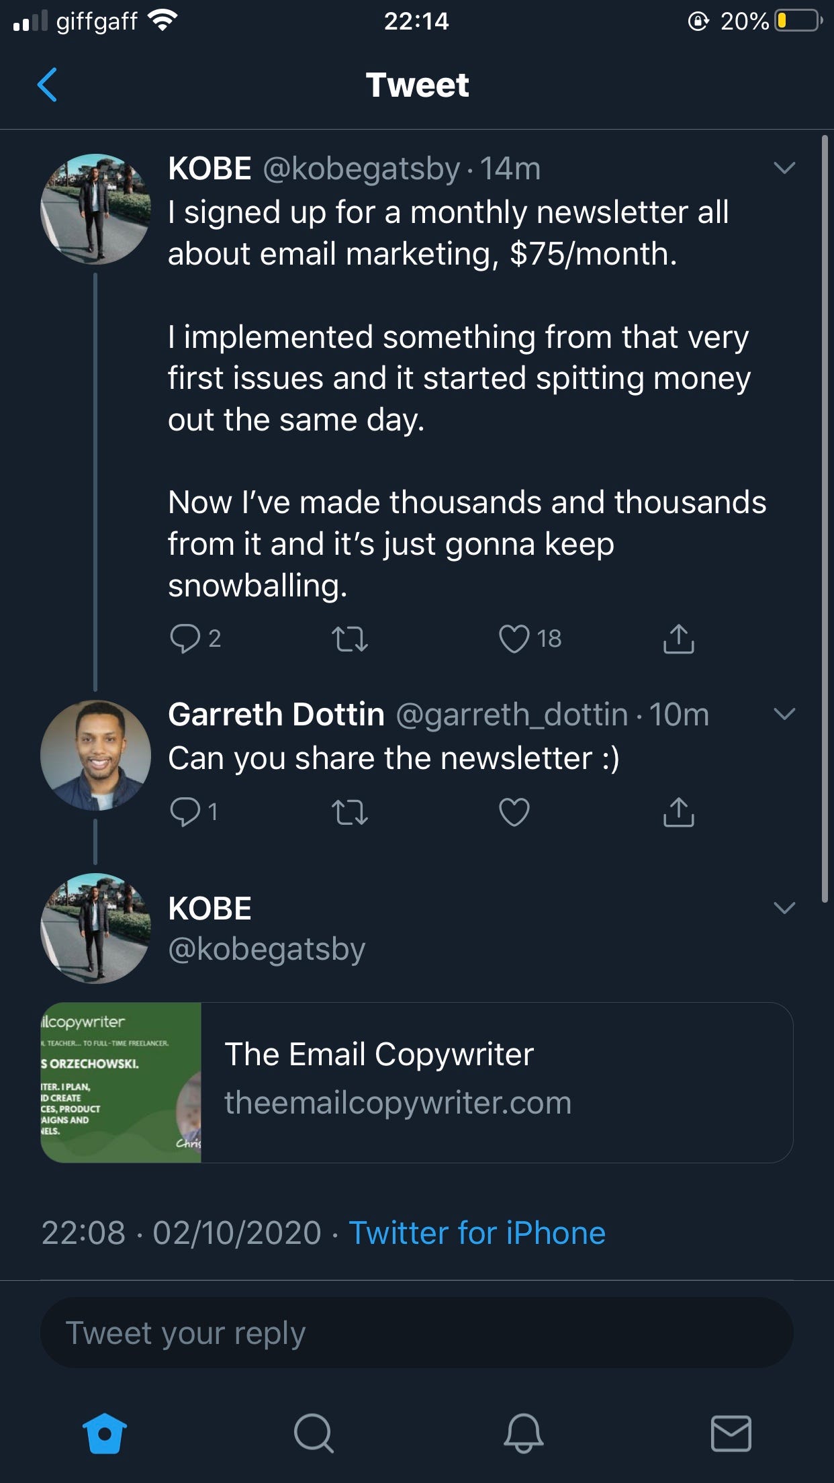Open The Email Copywriter link card
This screenshot has width=834, height=1483.
pyautogui.click(x=416, y=1082)
